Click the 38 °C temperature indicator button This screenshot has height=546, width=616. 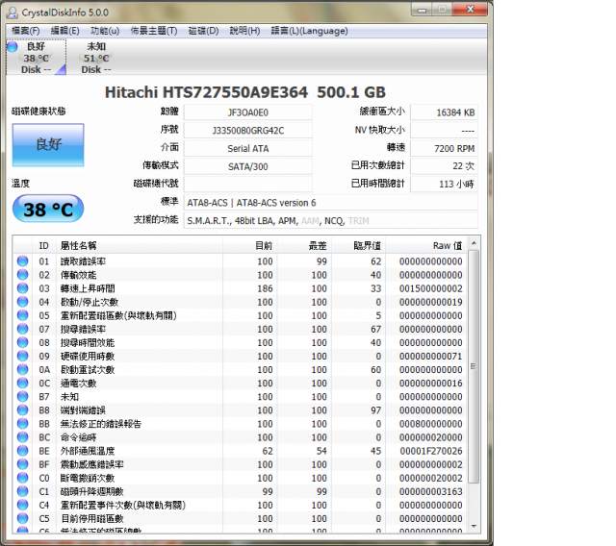click(x=47, y=209)
